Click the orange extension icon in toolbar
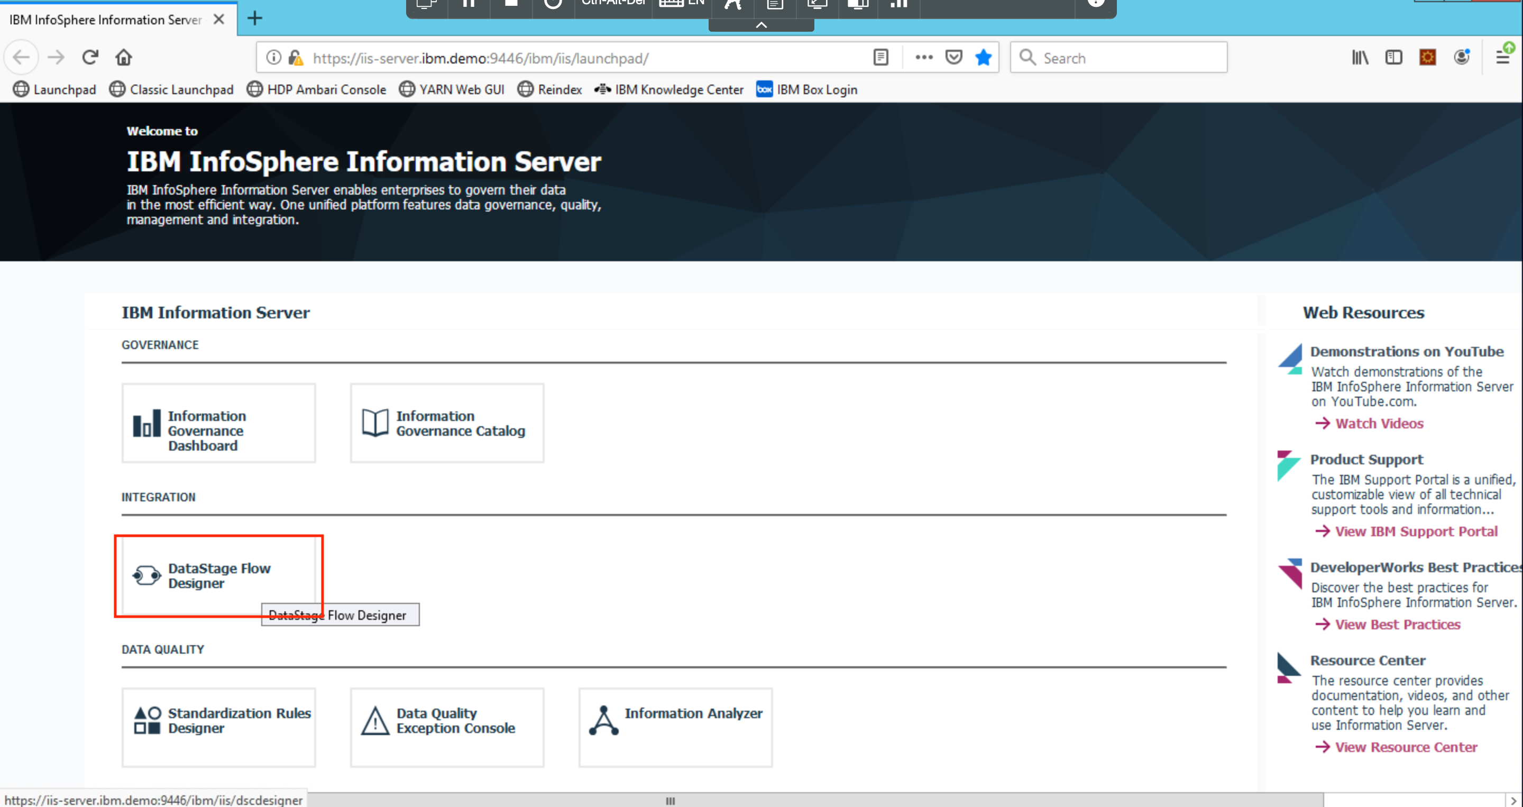The height and width of the screenshot is (807, 1523). click(x=1428, y=57)
